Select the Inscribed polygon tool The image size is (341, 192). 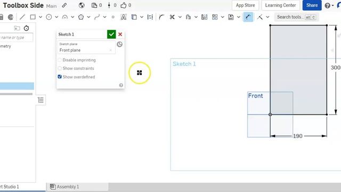pos(81,17)
